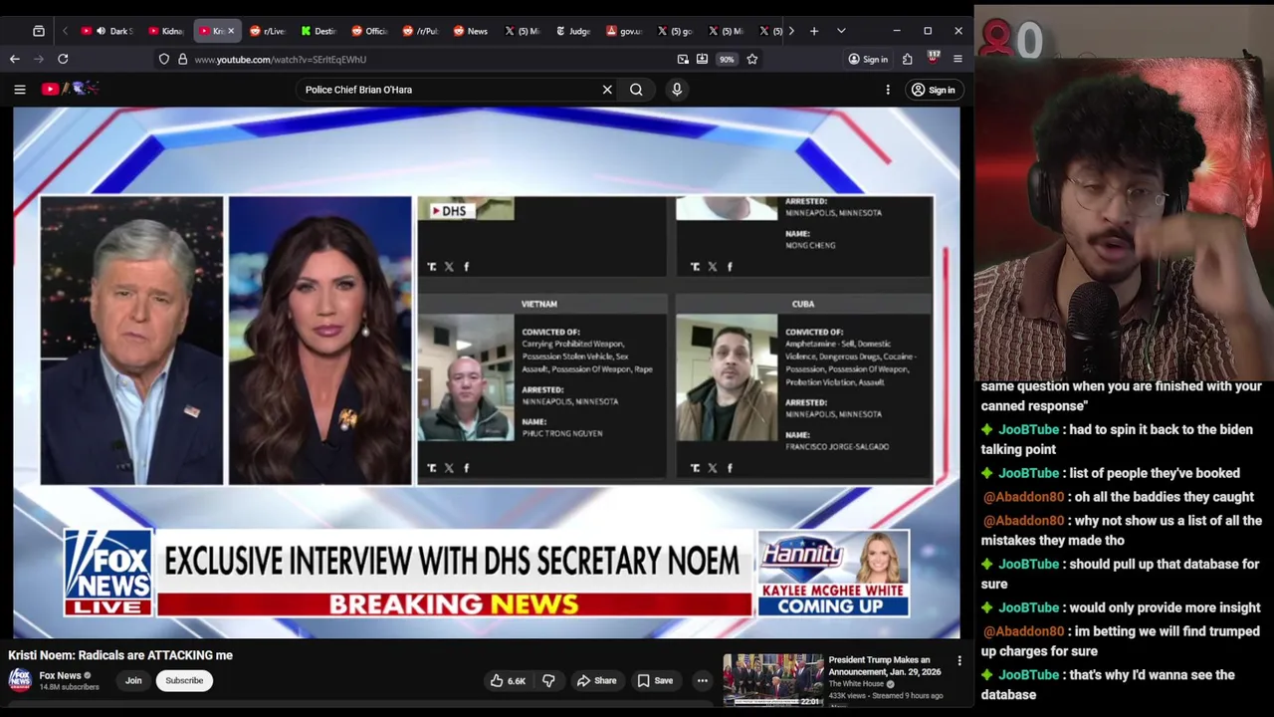The image size is (1274, 717).
Task: Open the tracking protection shield icon
Action: [x=164, y=60]
